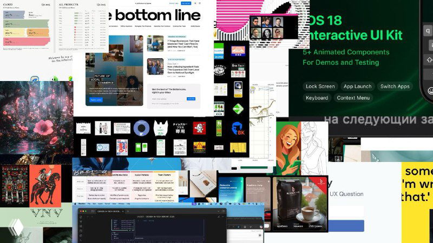Open the Context Menu tag
Screen dimensions: 433x243
coord(353,98)
